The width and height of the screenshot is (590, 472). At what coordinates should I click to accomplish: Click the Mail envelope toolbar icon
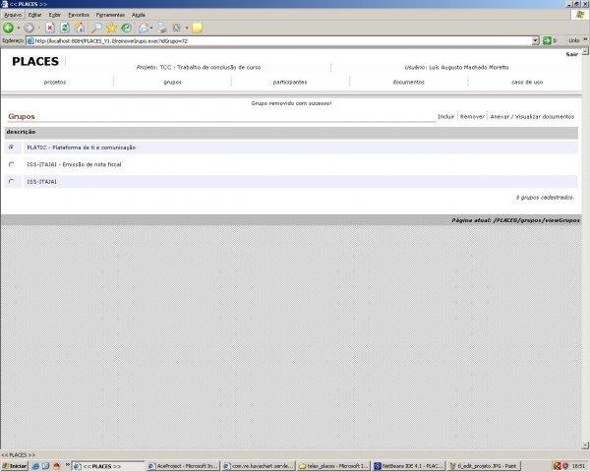(144, 28)
